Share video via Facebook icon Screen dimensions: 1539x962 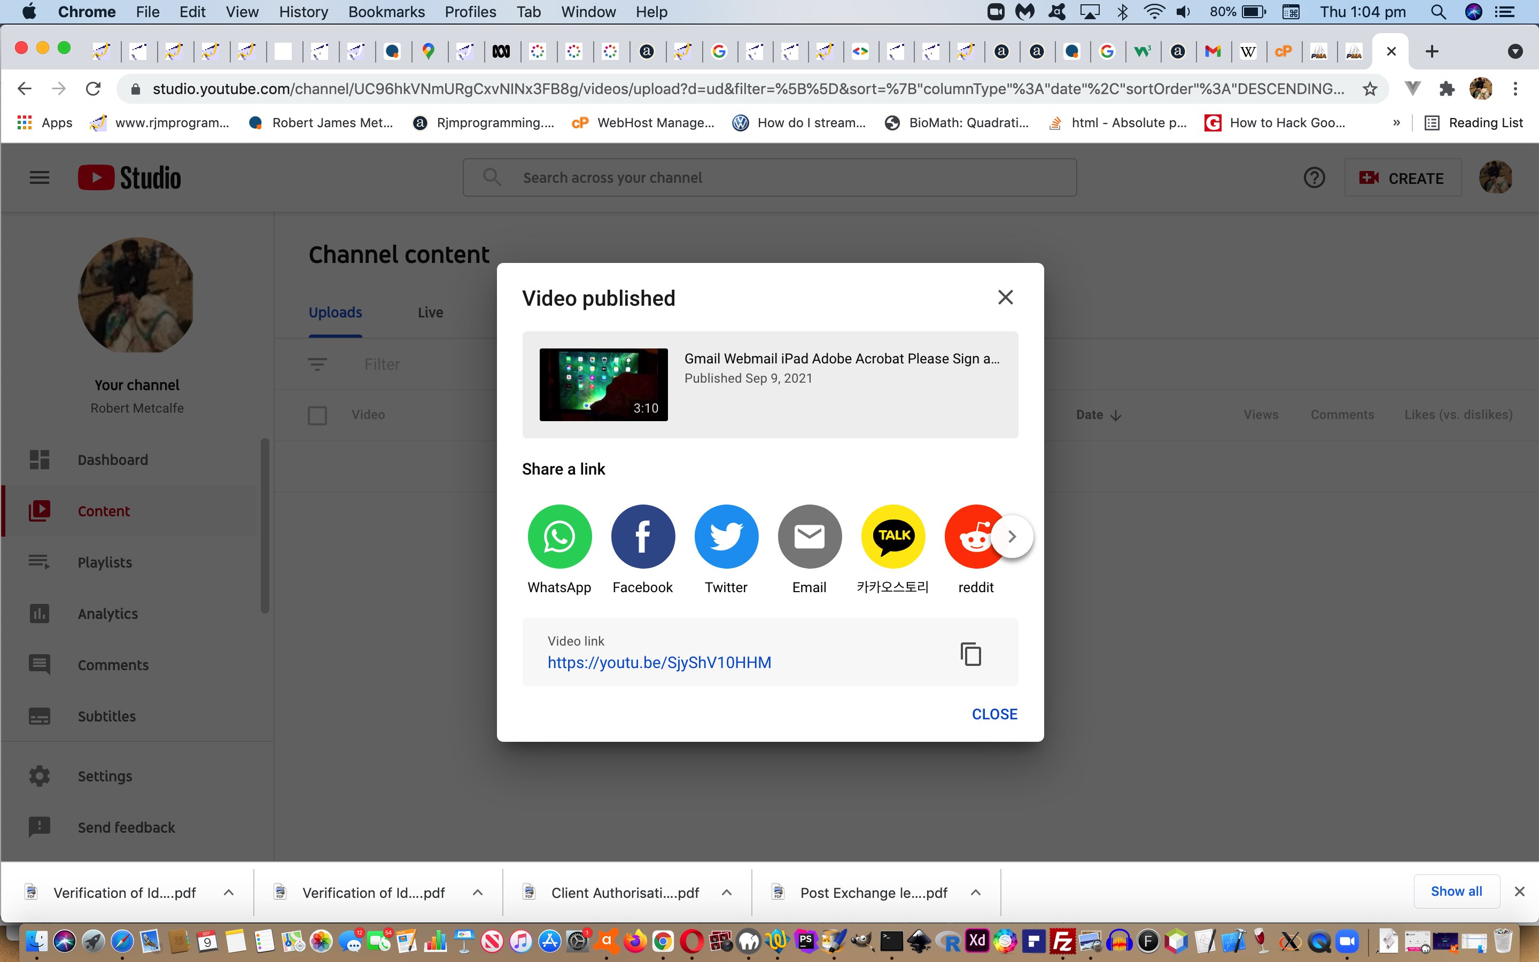[643, 537]
